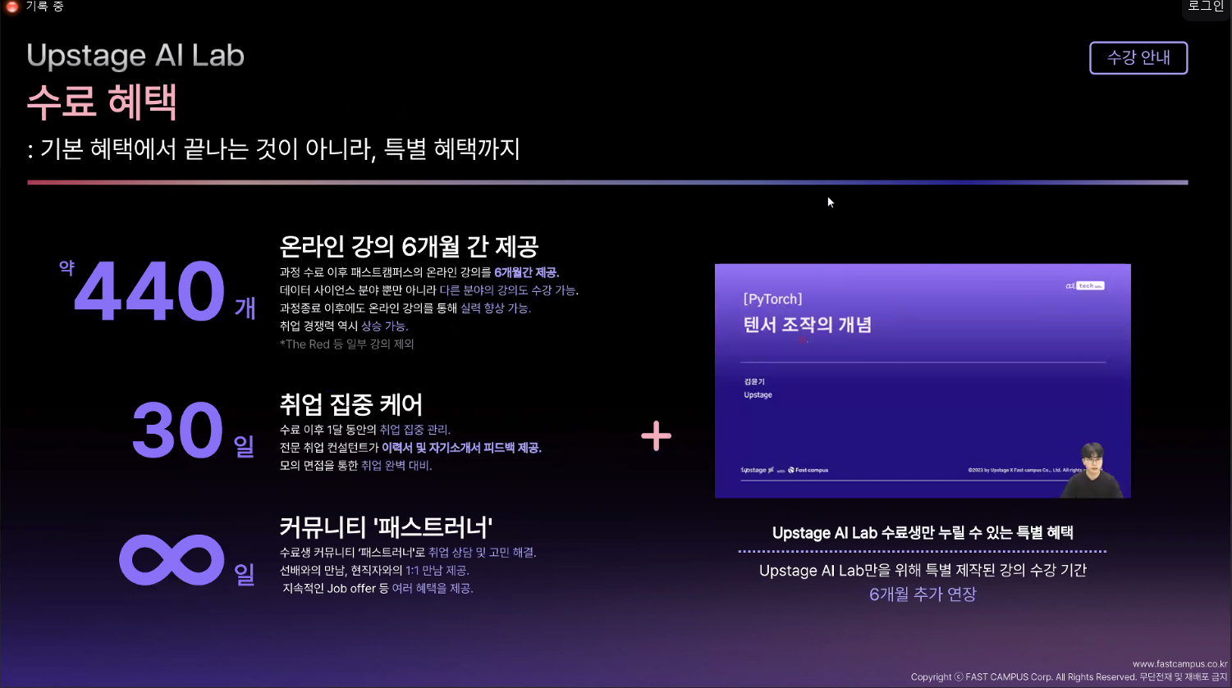
Task: Click the 온라인 강의 6개월 간 제공 heading
Action: point(409,246)
